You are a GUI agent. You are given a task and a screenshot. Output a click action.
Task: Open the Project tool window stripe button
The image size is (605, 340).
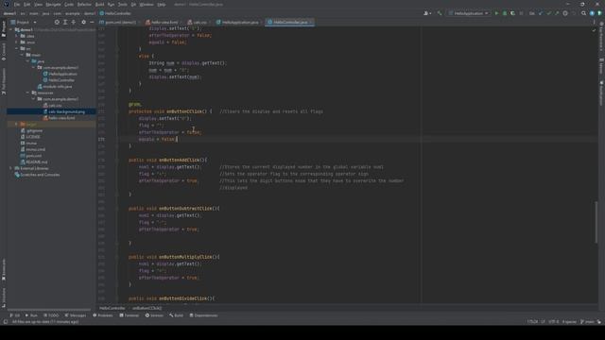click(x=4, y=29)
